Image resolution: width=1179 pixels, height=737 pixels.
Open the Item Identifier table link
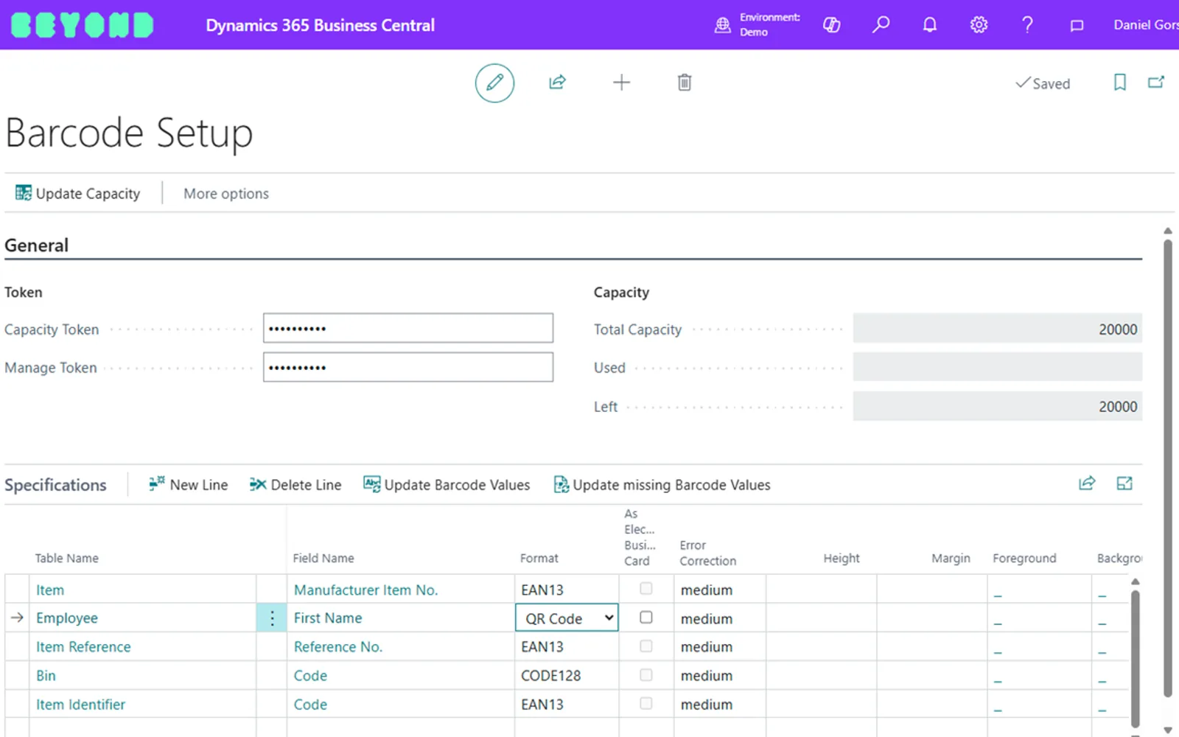pyautogui.click(x=80, y=704)
